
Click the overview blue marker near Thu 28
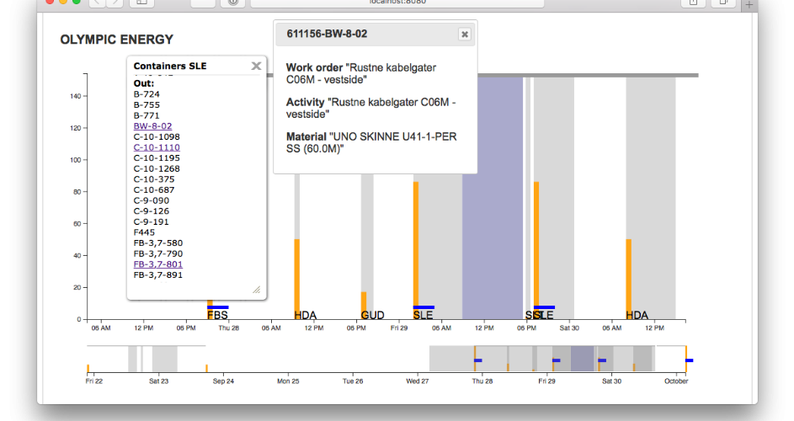click(x=478, y=360)
